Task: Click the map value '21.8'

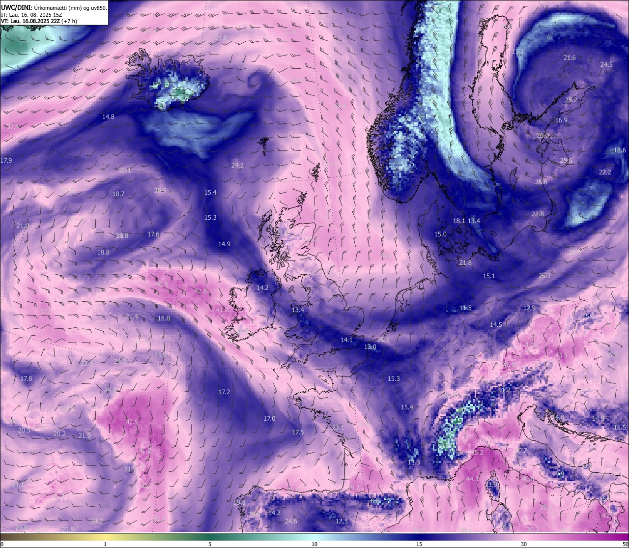Action: coord(465,263)
